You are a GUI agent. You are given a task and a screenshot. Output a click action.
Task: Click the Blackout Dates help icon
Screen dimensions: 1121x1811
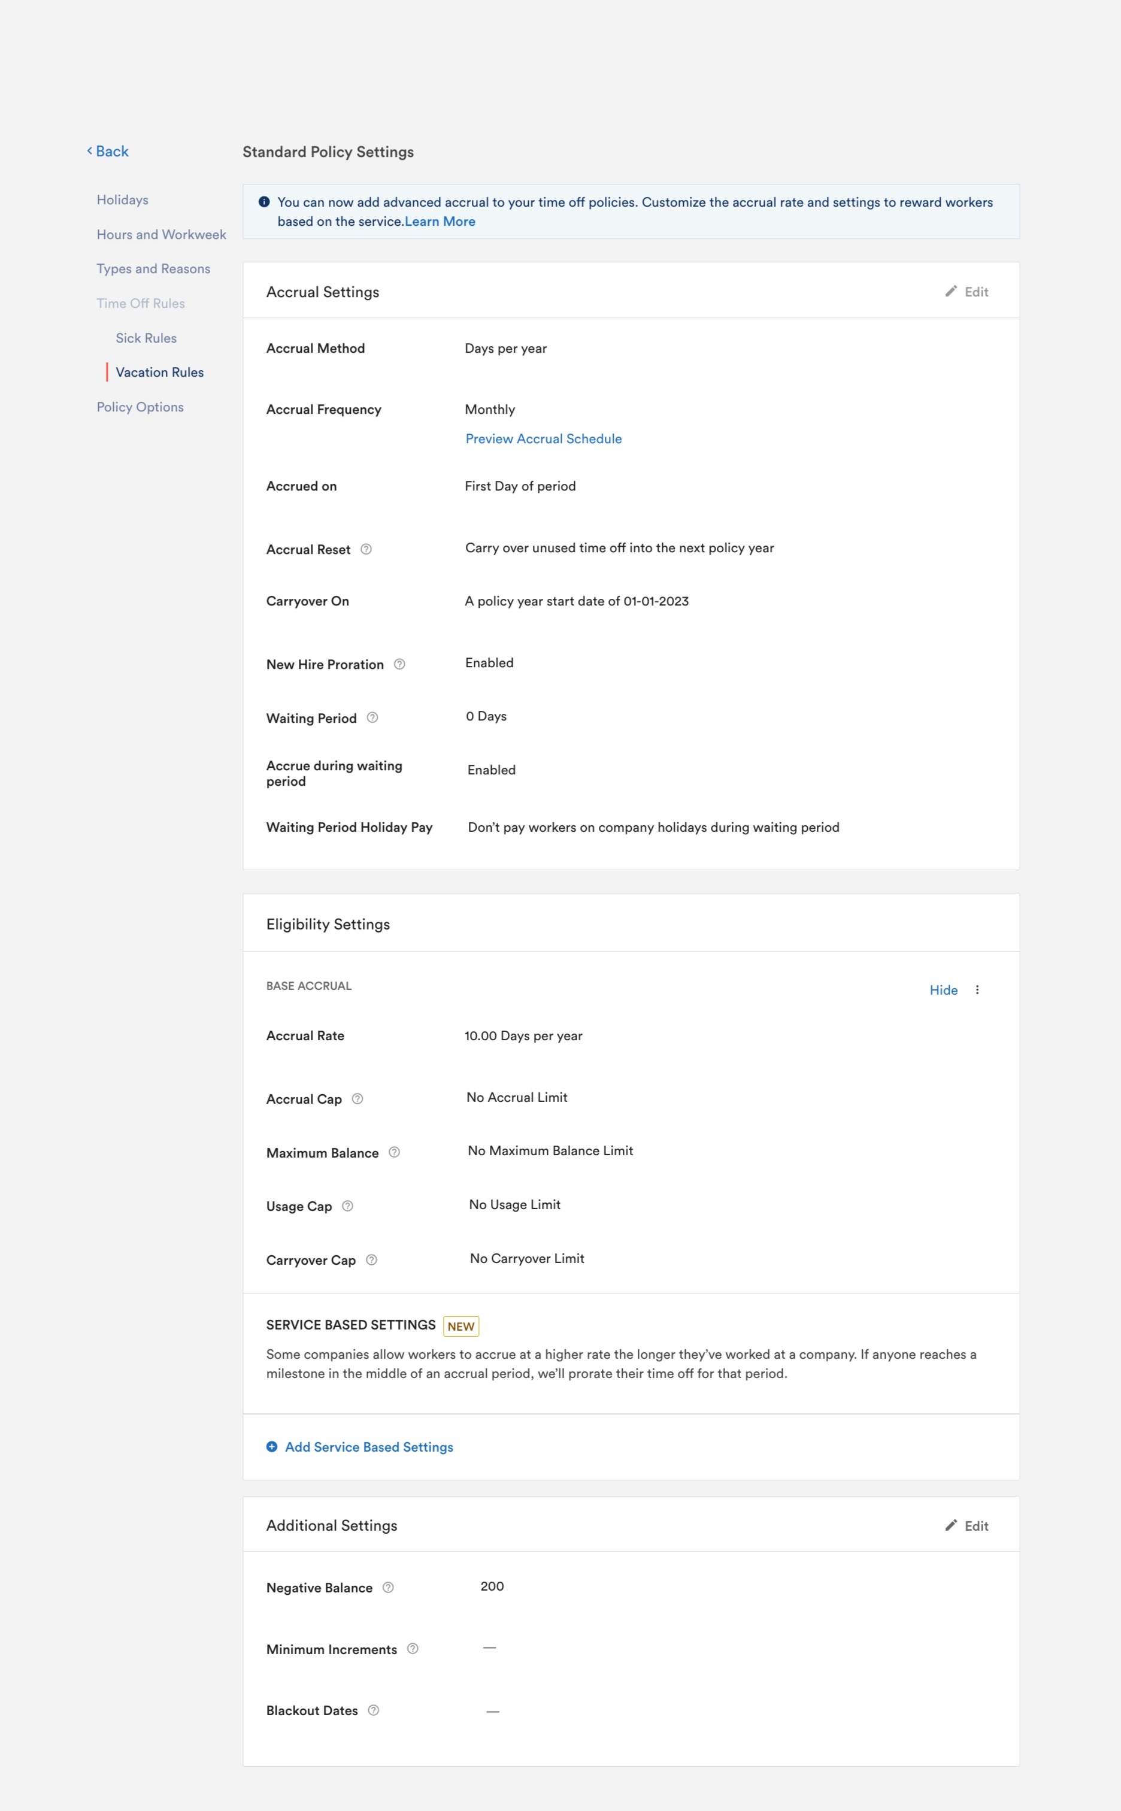(x=374, y=1710)
